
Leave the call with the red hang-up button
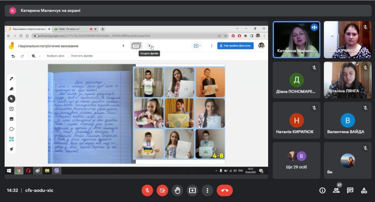(x=224, y=190)
